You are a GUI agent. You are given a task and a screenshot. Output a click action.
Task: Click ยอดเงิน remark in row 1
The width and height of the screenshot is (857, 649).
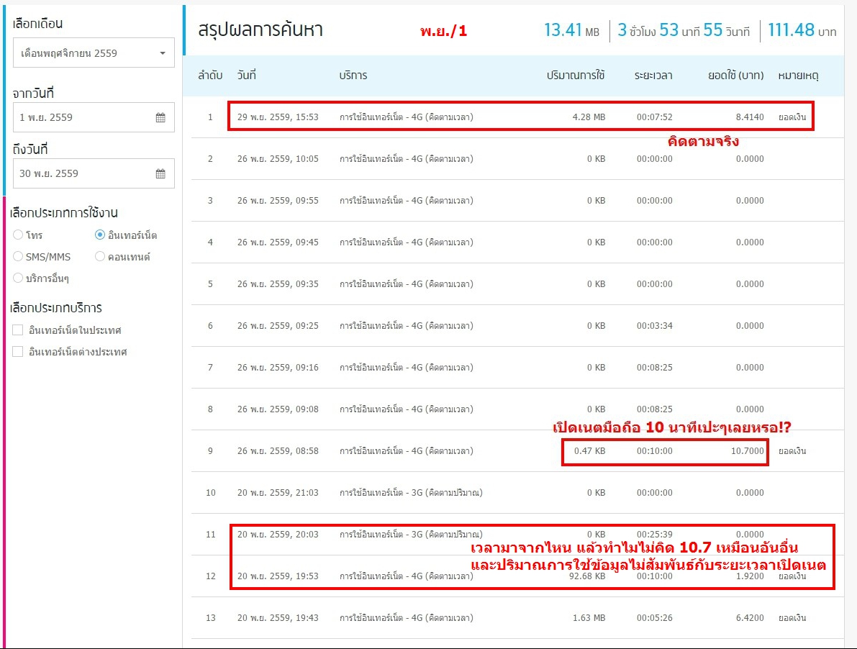click(792, 117)
